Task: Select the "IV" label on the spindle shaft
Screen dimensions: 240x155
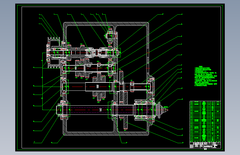Action: pos(100,110)
